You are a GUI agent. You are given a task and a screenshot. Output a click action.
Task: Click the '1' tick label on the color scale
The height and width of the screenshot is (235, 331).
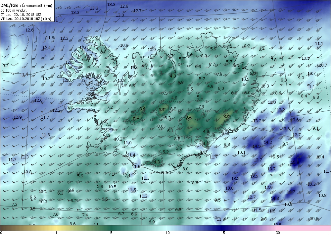(x=56, y=233)
